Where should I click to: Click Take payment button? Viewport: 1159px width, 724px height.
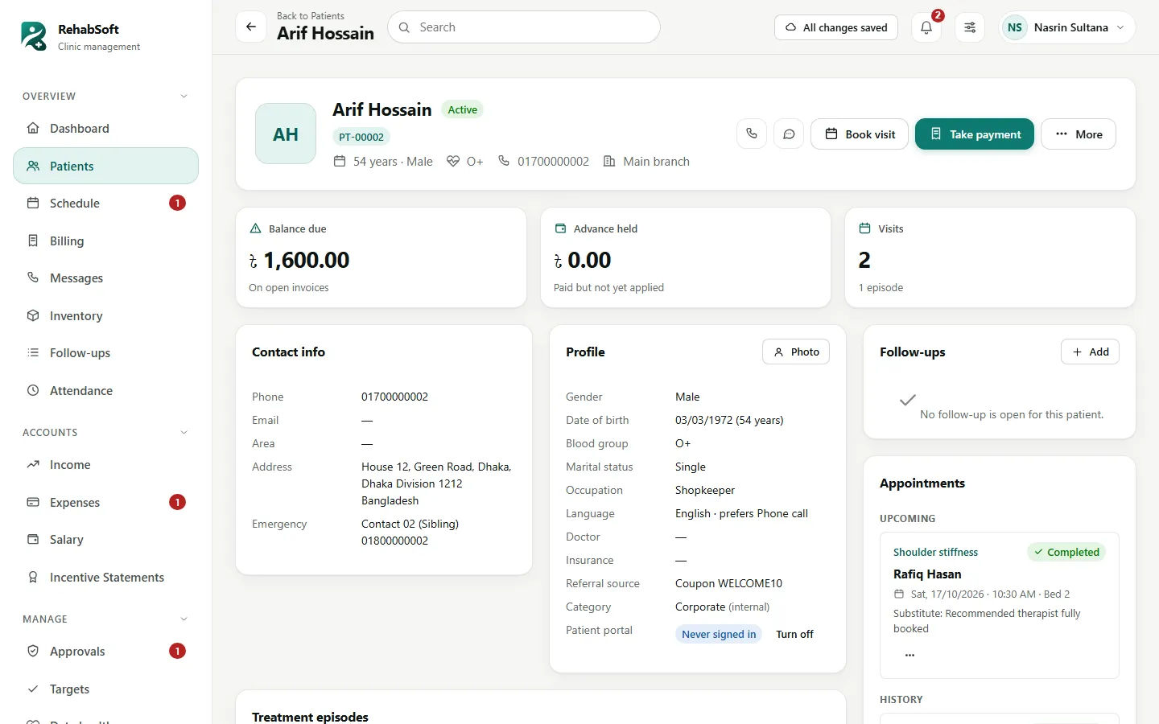975,134
